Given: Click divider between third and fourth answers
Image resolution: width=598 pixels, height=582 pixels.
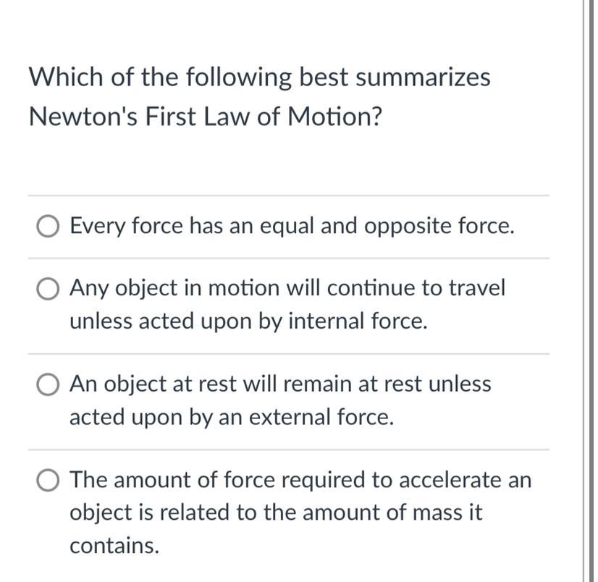Looking at the screenshot, I should tap(289, 450).
